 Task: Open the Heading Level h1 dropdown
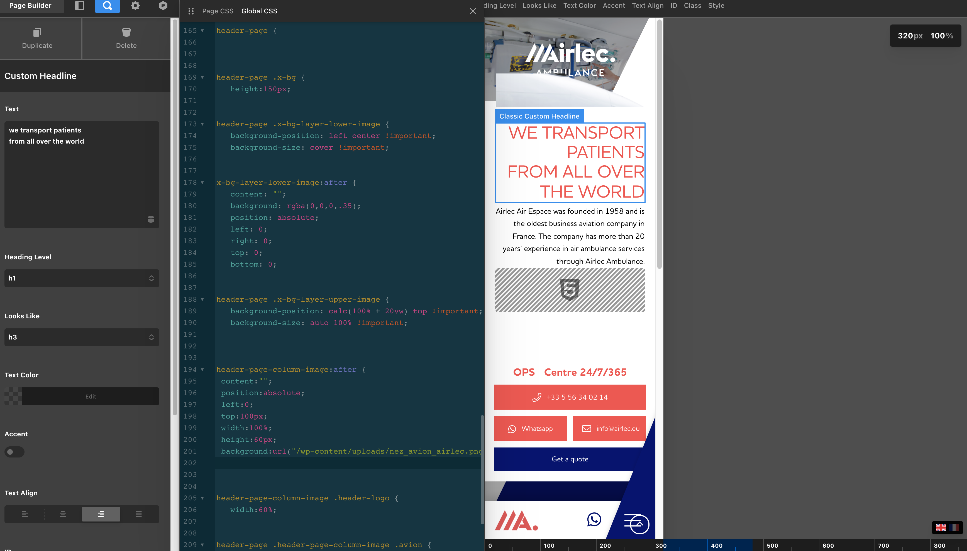81,278
